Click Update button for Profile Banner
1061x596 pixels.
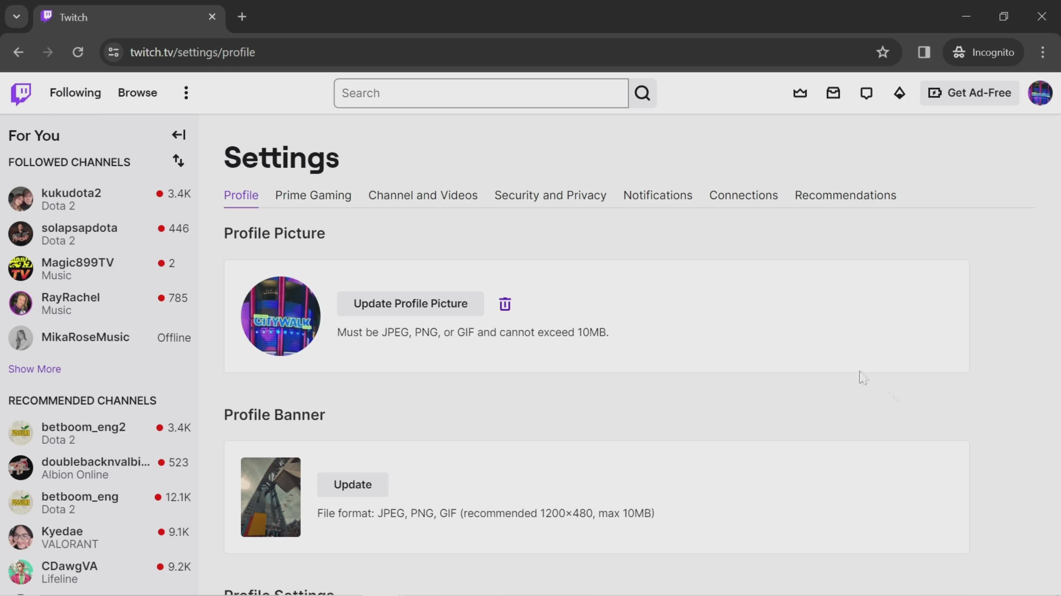(x=353, y=485)
